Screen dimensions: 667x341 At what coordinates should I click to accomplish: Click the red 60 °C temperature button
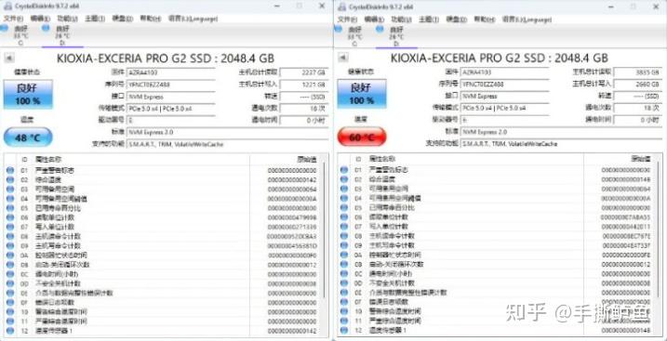[x=362, y=138]
